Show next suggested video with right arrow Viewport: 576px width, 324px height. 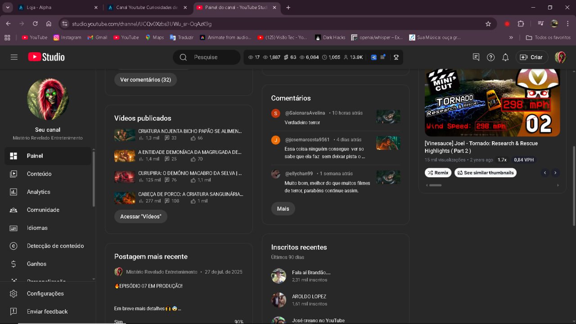point(555,173)
